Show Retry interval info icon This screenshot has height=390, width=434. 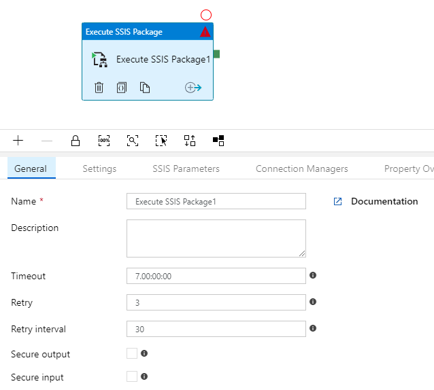click(313, 328)
